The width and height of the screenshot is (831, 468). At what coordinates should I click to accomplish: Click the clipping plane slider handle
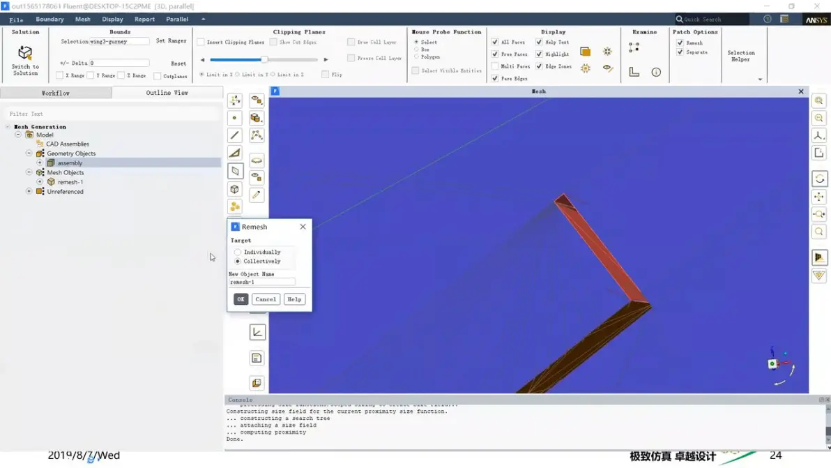[x=264, y=59]
